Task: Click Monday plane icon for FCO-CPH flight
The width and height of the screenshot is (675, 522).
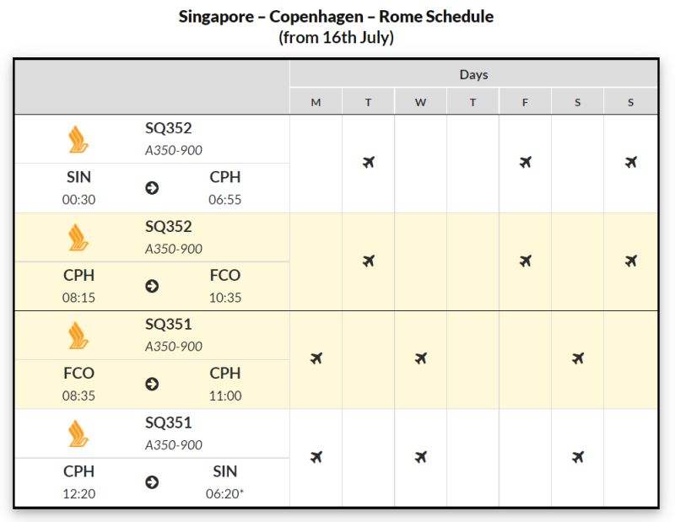Action: click(x=316, y=358)
